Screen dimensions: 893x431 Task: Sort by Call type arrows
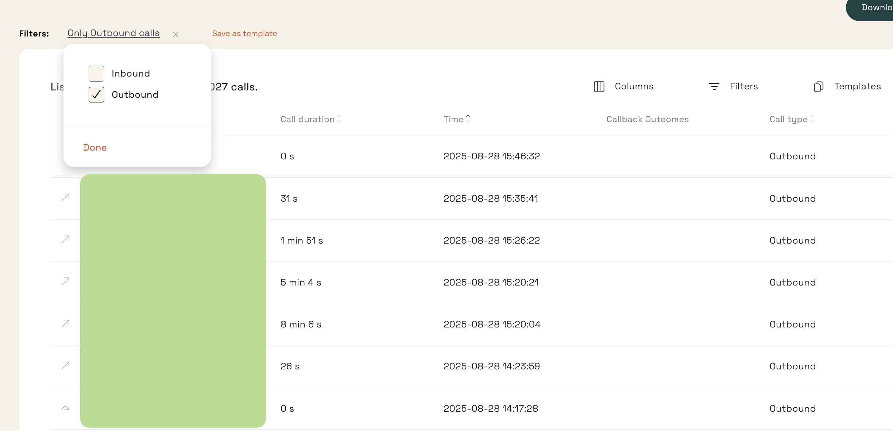(812, 119)
